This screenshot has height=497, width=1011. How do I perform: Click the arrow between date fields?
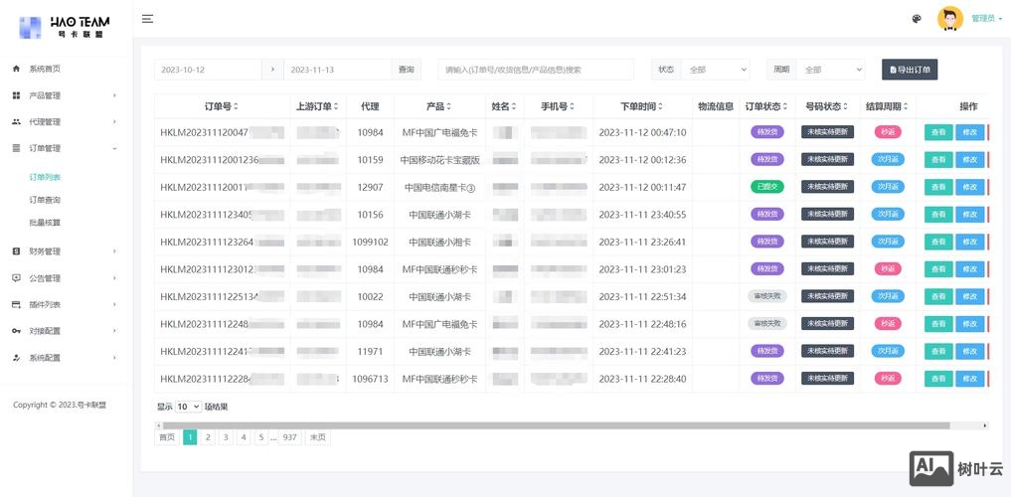pos(273,70)
